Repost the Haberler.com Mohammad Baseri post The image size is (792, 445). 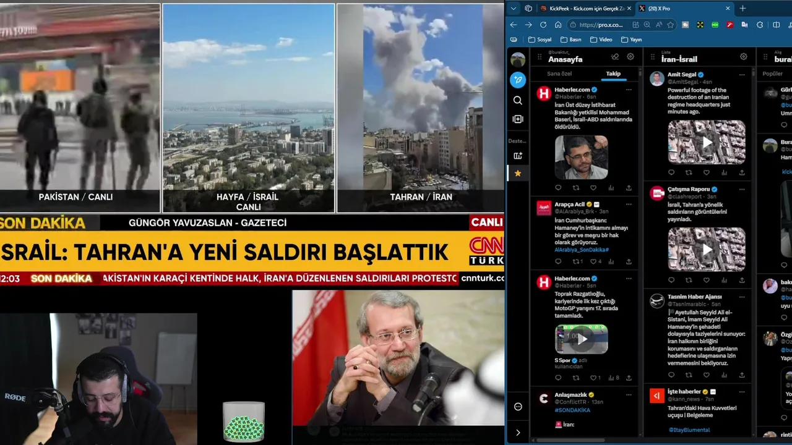[576, 188]
